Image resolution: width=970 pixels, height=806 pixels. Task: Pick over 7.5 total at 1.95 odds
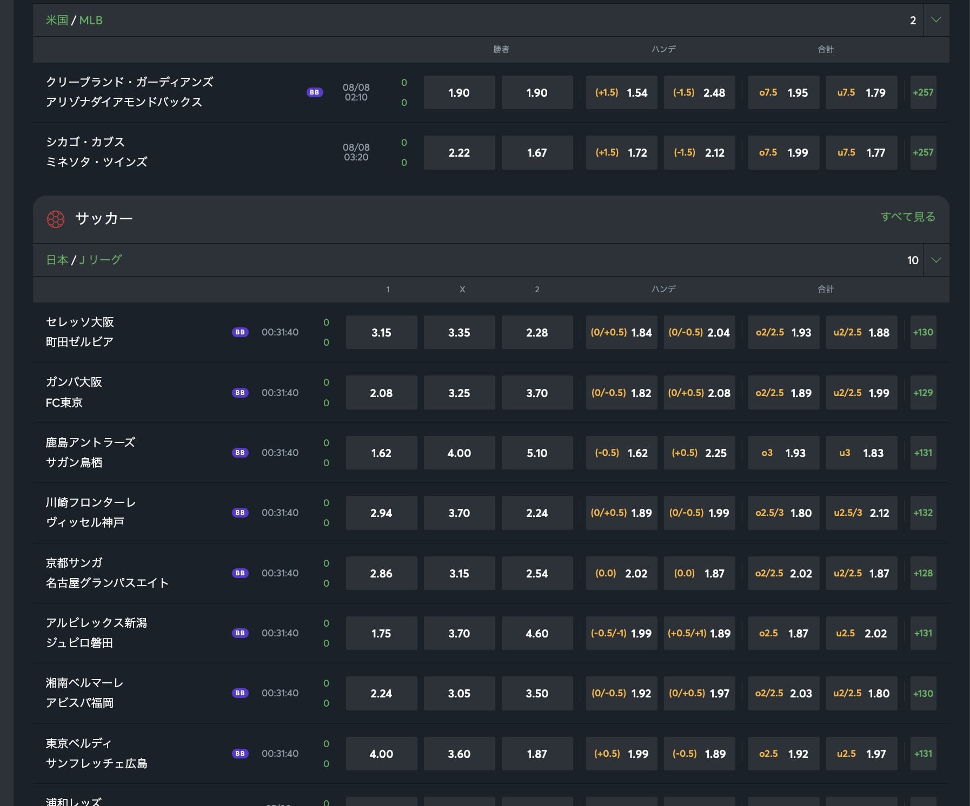(x=783, y=93)
